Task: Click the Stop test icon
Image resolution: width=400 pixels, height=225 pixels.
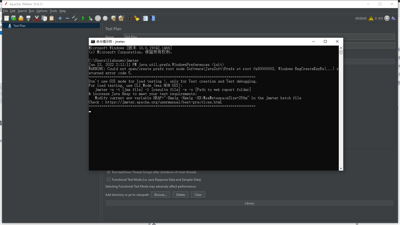Action: [98, 18]
